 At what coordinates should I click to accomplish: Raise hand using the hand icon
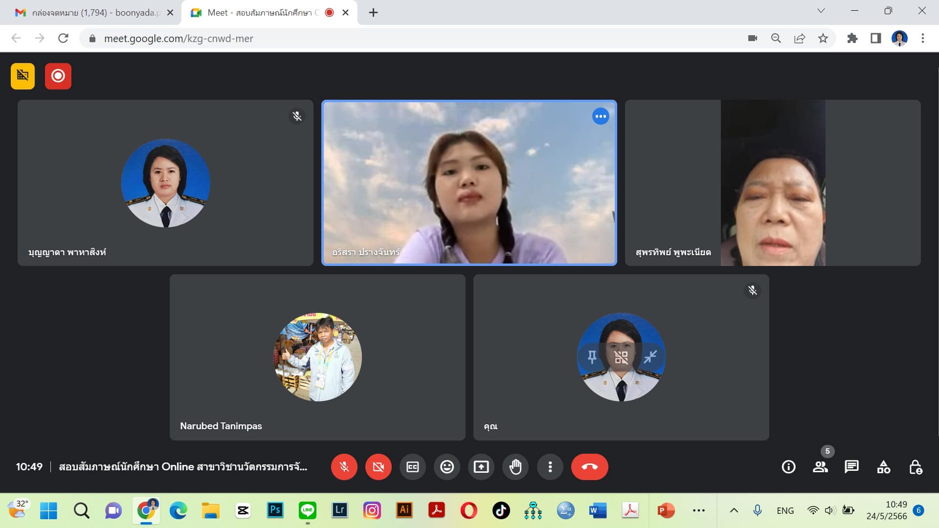click(x=515, y=467)
